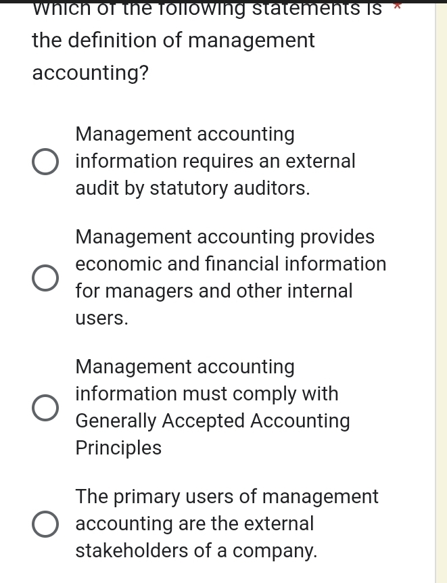Click the vertical scrollbar strip at right edge
The height and width of the screenshot is (583, 447).
[x=441, y=291]
